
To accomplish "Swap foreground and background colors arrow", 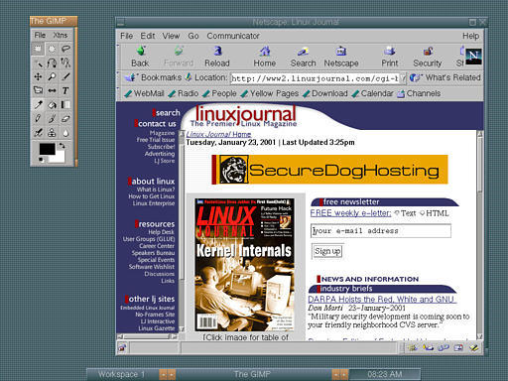I will click(62, 145).
